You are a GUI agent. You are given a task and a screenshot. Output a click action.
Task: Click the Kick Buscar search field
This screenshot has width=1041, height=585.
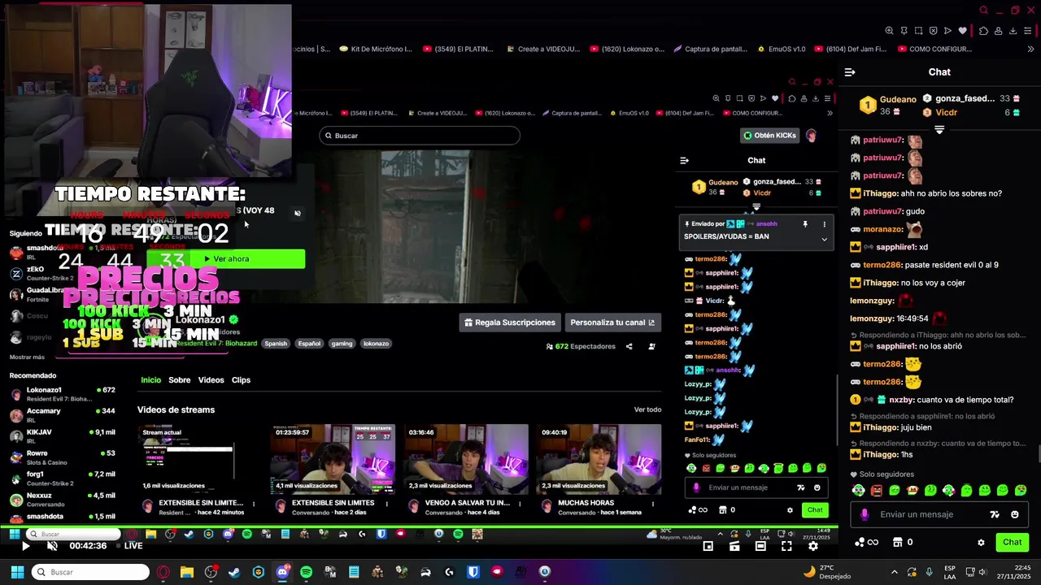click(420, 136)
